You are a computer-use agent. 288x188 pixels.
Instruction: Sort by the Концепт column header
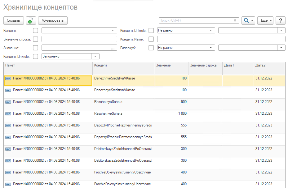[123, 68]
